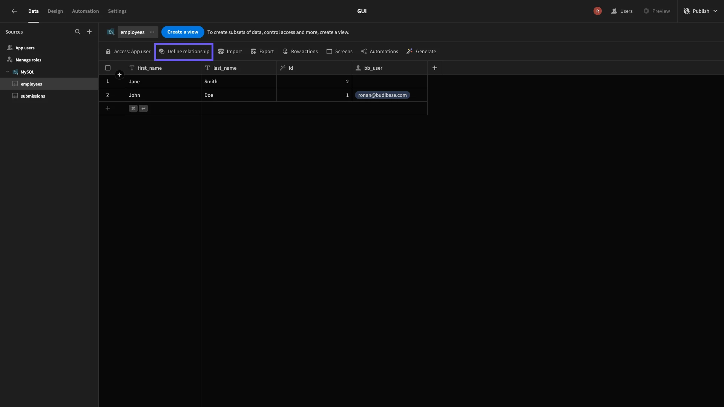Screen dimensions: 724x407
Task: Select App users in the sidebar
Action: tap(25, 48)
